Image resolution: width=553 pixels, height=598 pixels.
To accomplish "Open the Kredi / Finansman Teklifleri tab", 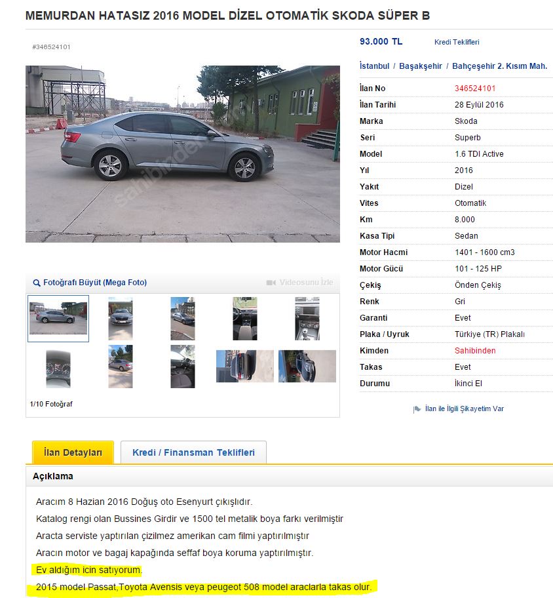I will (193, 452).
